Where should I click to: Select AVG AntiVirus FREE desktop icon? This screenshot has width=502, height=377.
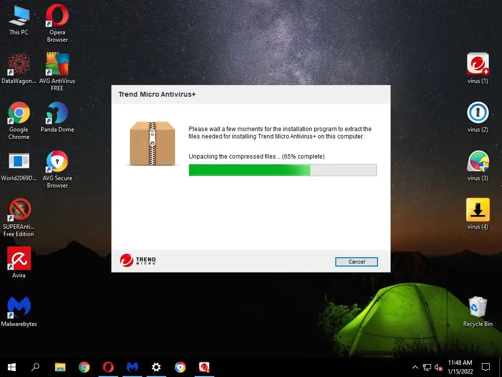(57, 72)
